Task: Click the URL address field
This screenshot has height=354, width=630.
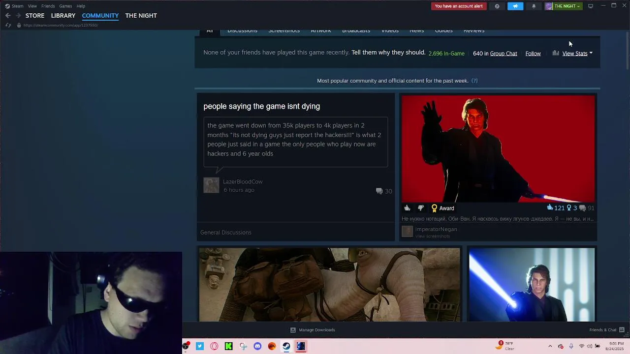Action: point(61,25)
